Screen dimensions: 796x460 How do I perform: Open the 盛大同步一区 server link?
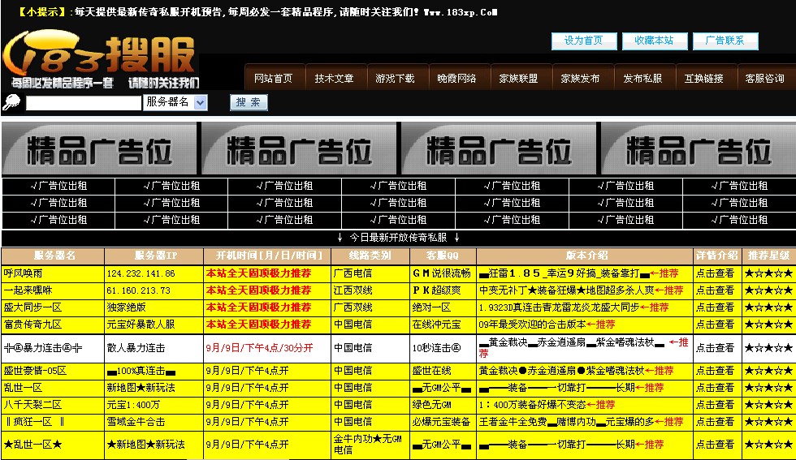pos(32,307)
